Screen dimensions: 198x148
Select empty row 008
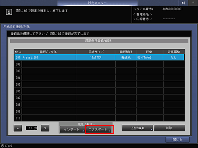pyautogui.click(x=99, y=105)
